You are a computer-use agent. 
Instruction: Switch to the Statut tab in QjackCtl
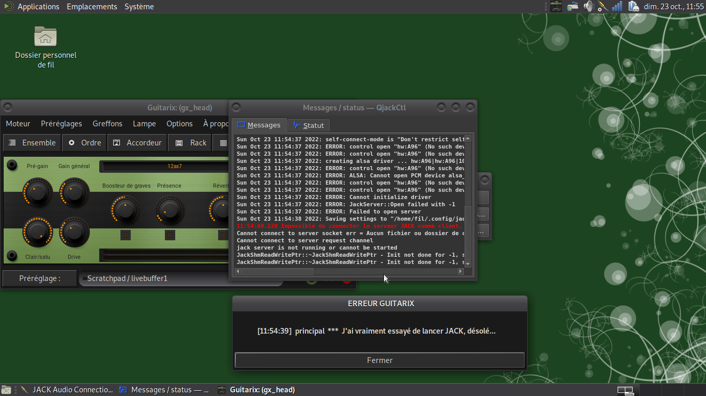tap(309, 125)
